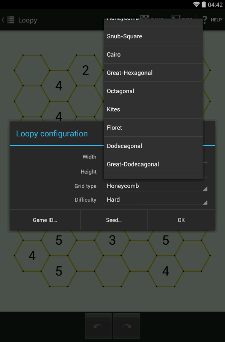Select the Octagonal grid option

(153, 91)
